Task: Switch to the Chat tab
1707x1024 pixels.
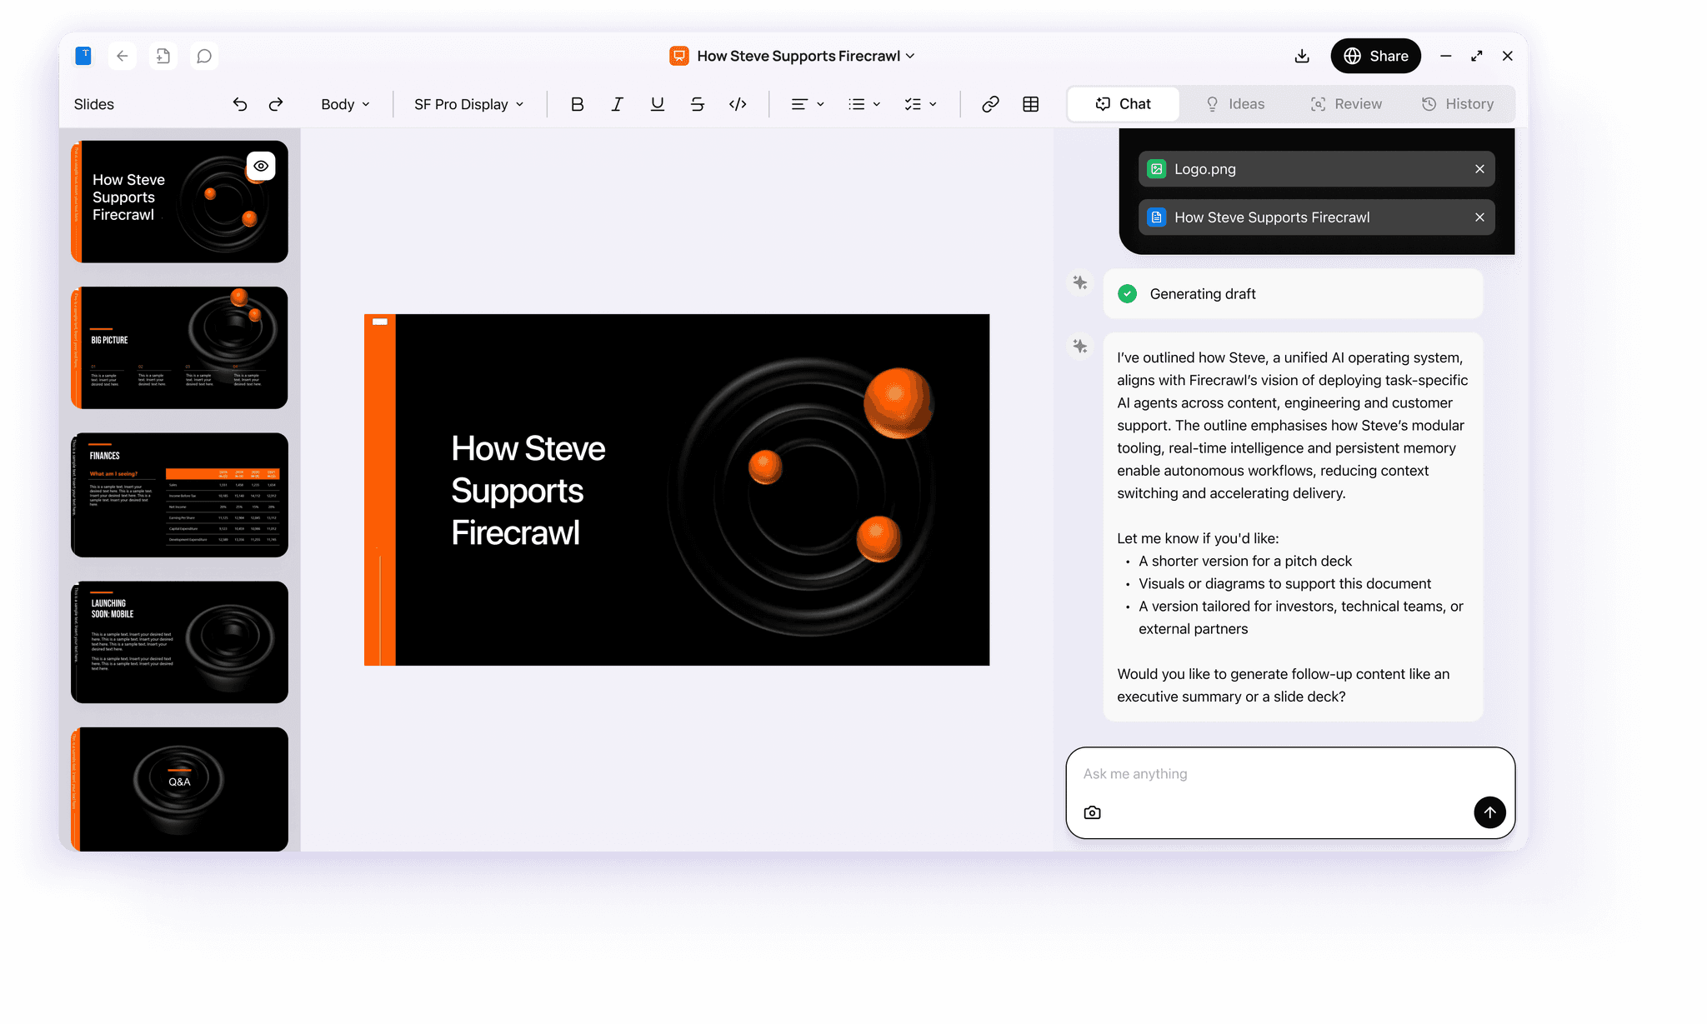Action: pyautogui.click(x=1123, y=104)
